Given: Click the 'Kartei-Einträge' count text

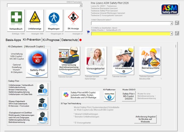Looking at the screenshot, I should 90,79.
